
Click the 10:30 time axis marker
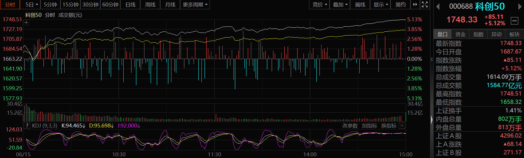tap(119, 154)
